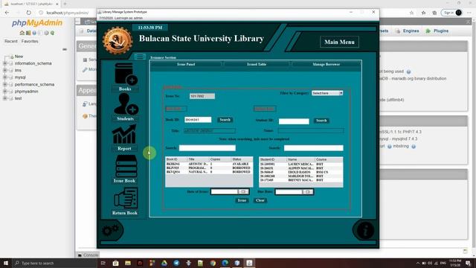Open the Students section icon
Viewport: 476px width, 268px height.
[x=126, y=104]
